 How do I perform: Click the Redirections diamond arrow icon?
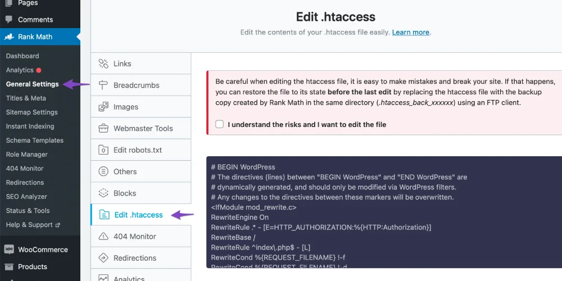[103, 258]
